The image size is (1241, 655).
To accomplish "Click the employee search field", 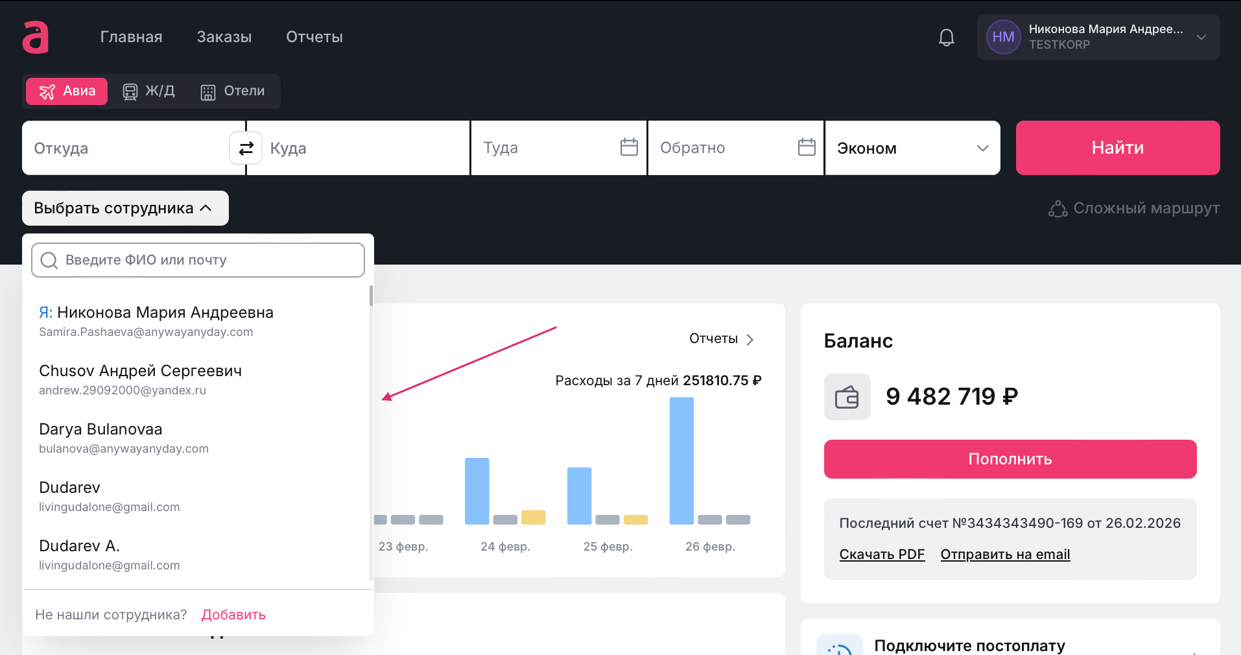I will (x=198, y=260).
